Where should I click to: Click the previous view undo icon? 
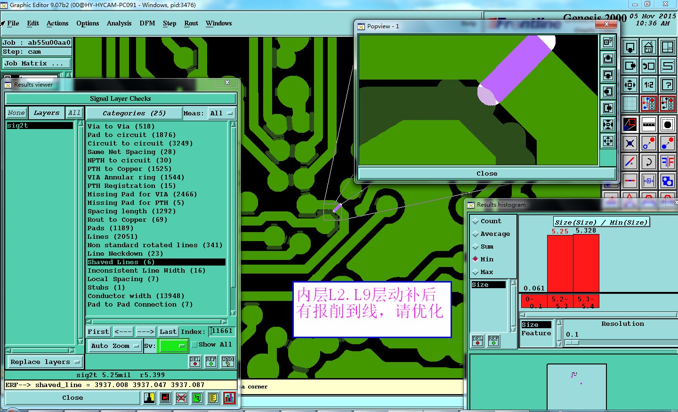[x=649, y=66]
